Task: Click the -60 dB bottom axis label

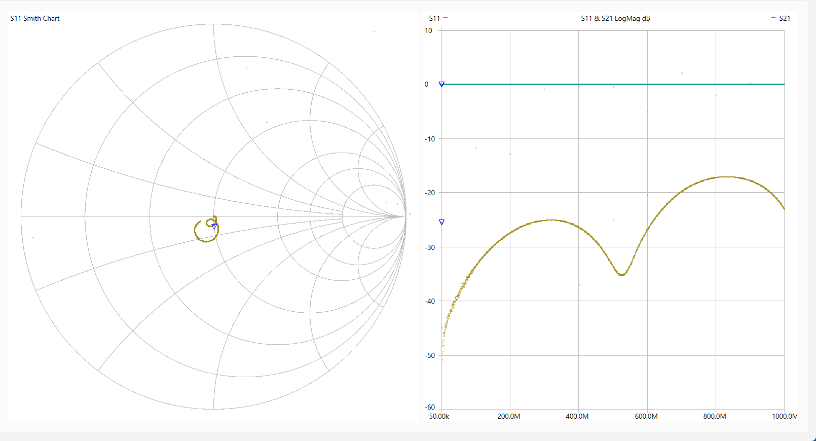Action: (429, 407)
